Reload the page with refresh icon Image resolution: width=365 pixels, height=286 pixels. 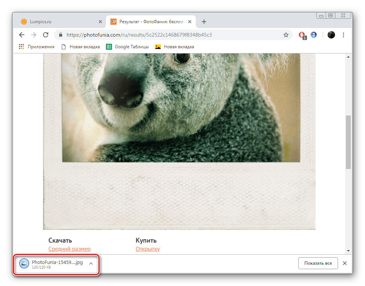46,35
